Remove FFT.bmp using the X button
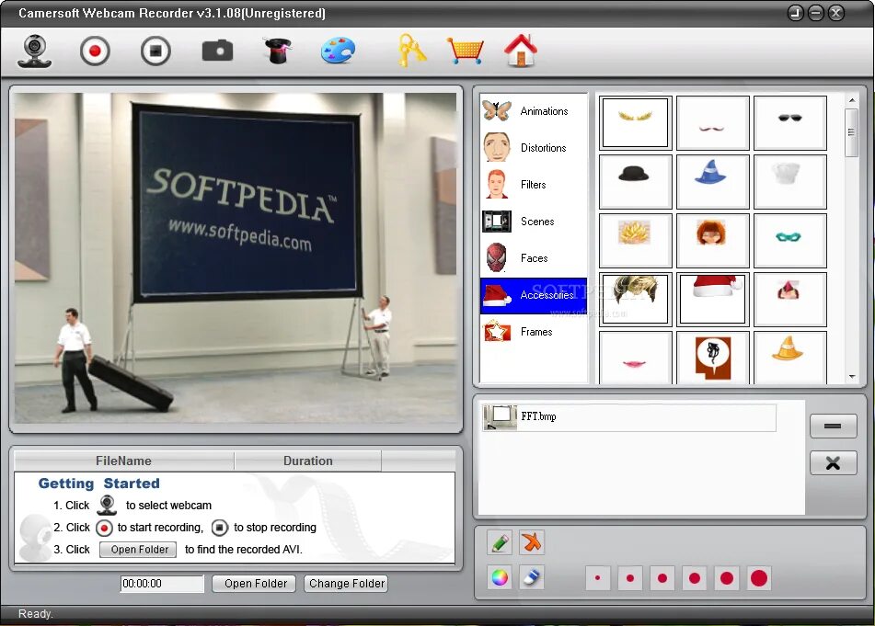Image resolution: width=875 pixels, height=626 pixels. 833,463
